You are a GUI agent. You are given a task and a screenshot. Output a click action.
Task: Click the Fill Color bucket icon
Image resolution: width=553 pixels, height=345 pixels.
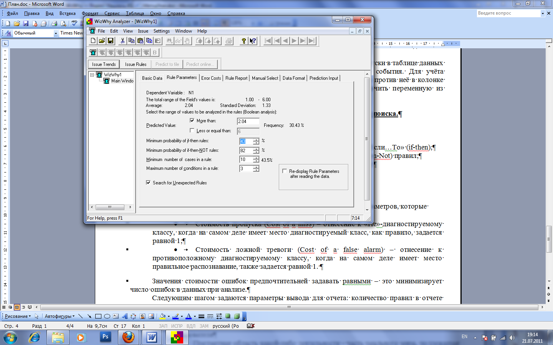(163, 316)
